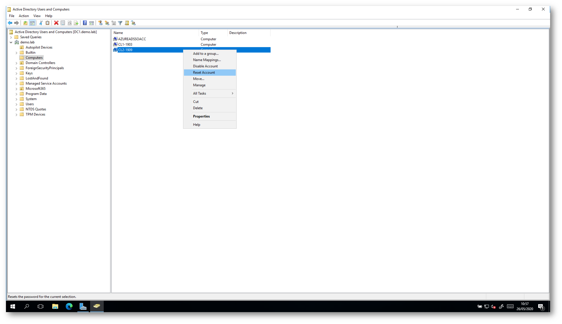Select Properties in the context menu

210,116
